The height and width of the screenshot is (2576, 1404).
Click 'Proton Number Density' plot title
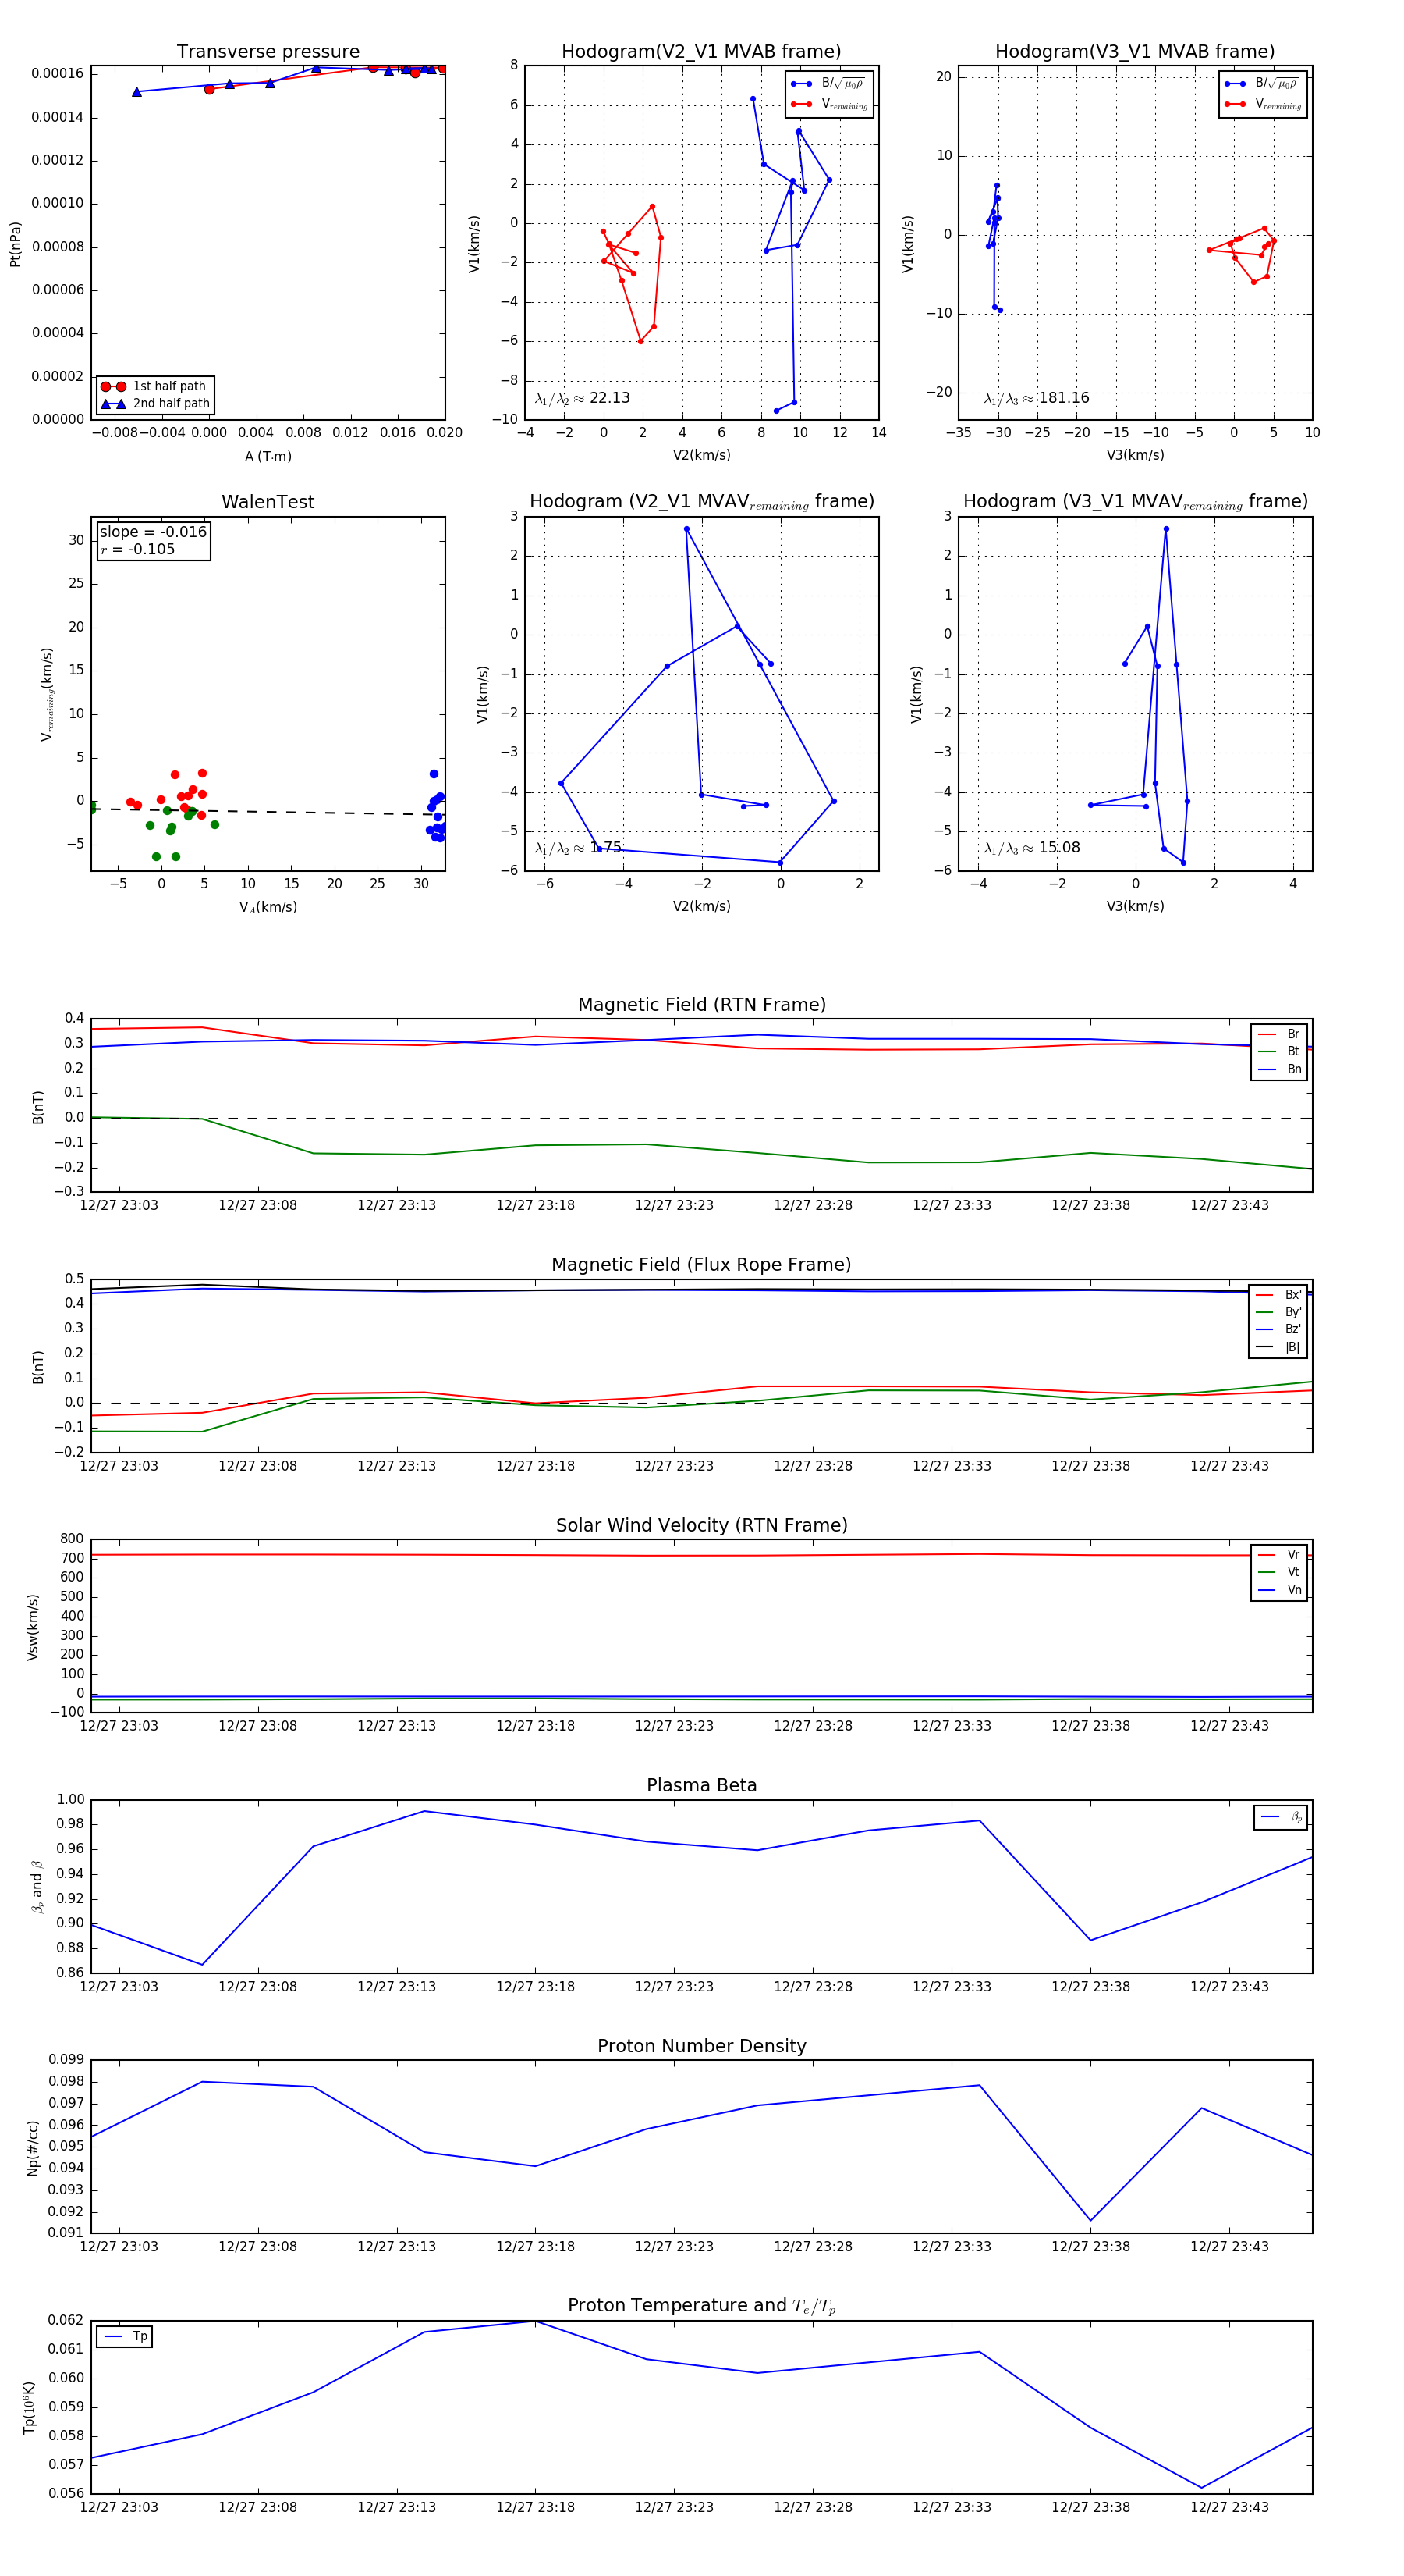[x=701, y=2046]
